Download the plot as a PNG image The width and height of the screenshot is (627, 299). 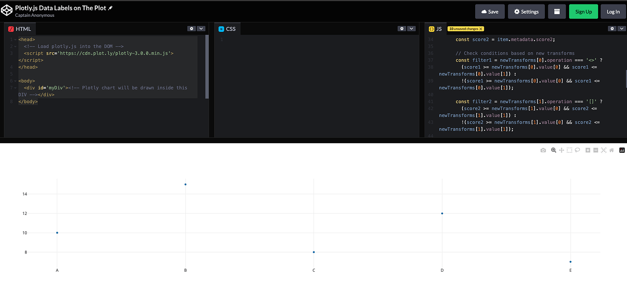[x=543, y=150]
